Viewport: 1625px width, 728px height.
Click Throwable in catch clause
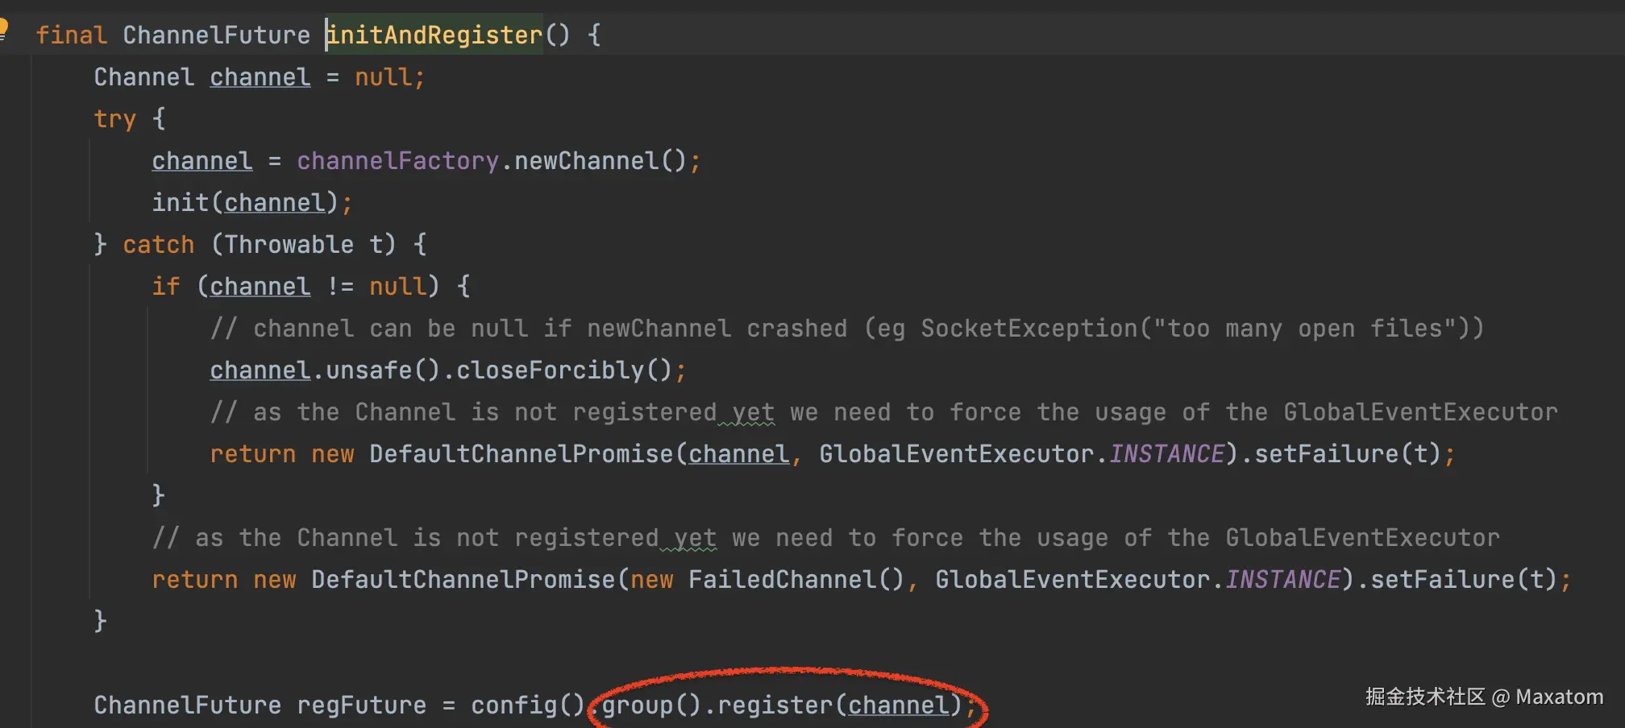pyautogui.click(x=289, y=245)
